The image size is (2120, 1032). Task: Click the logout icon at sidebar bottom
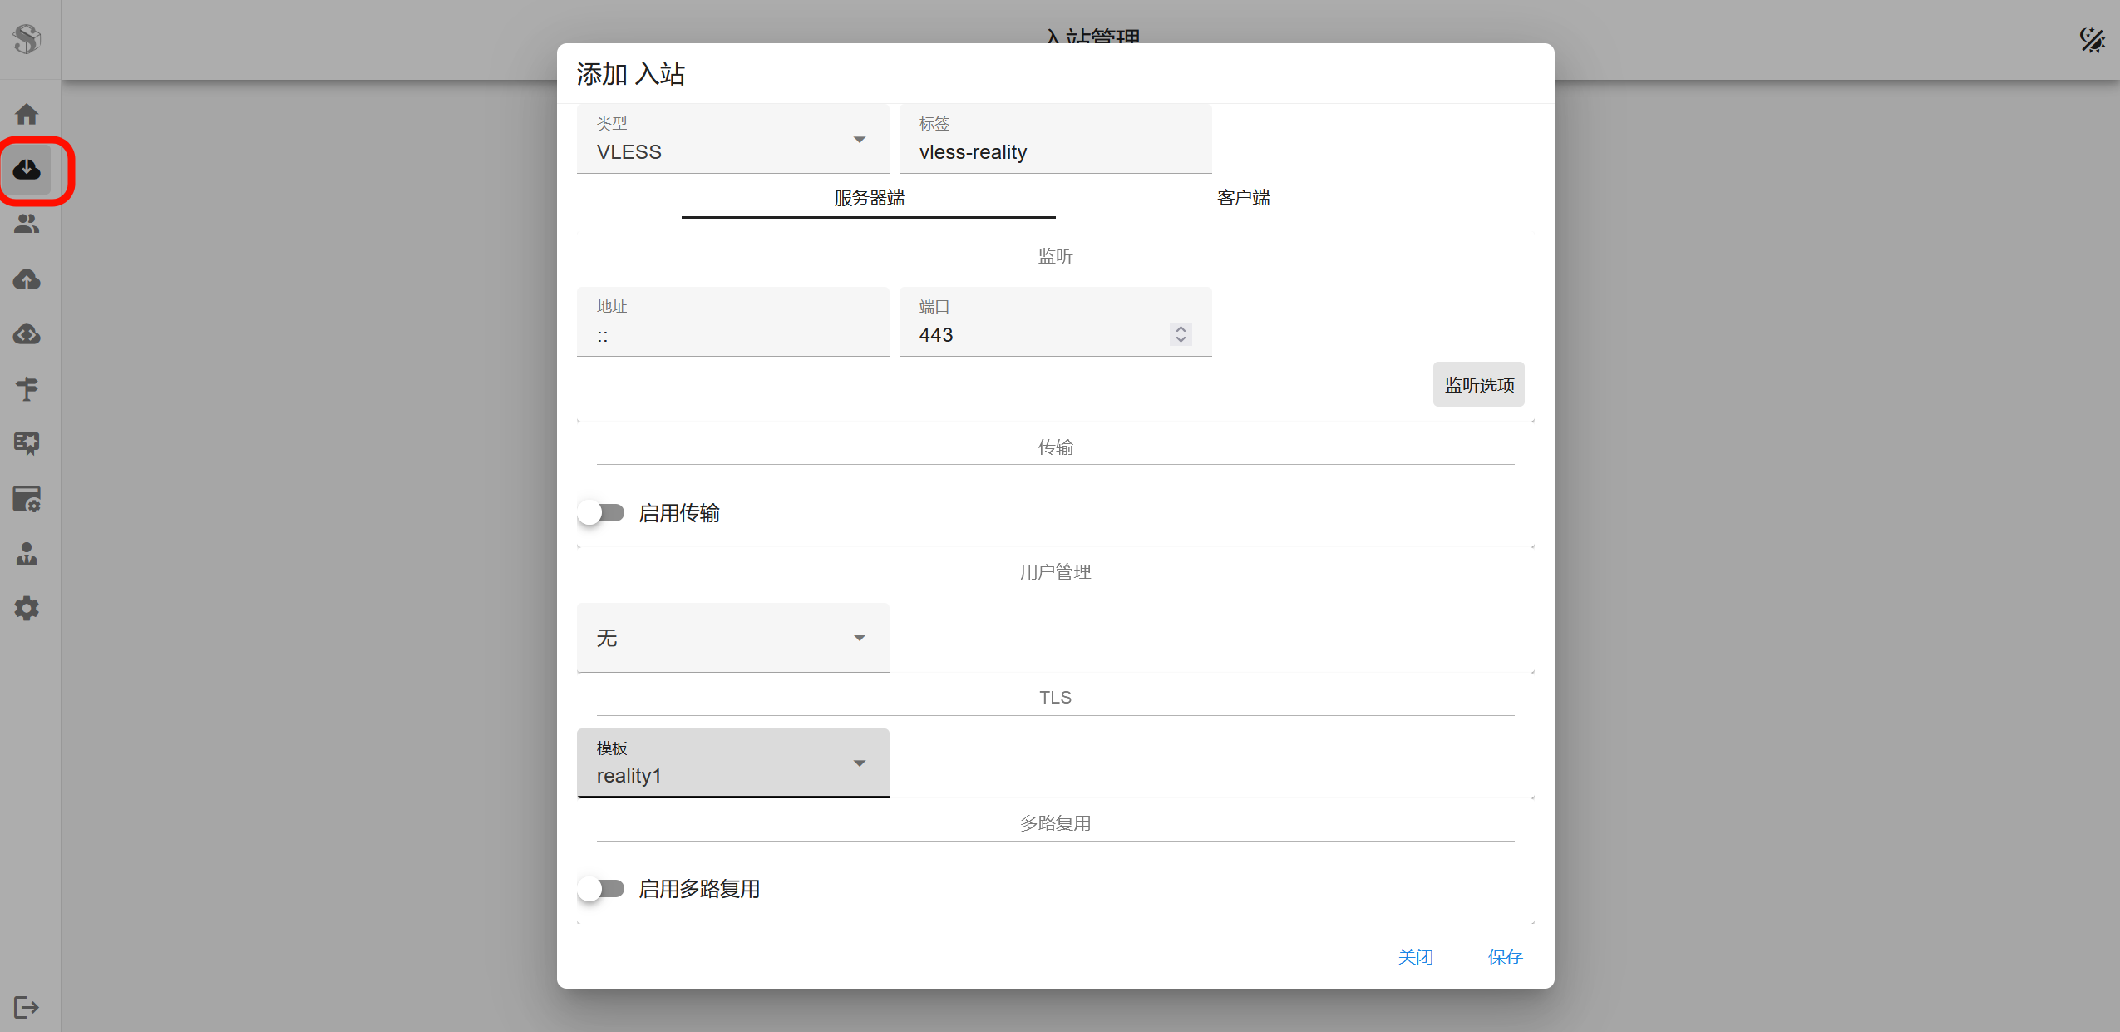pos(27,1007)
